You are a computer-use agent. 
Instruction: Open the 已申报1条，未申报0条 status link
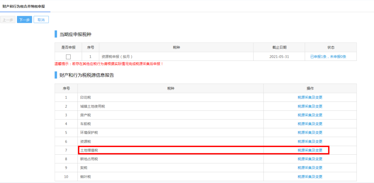328,57
